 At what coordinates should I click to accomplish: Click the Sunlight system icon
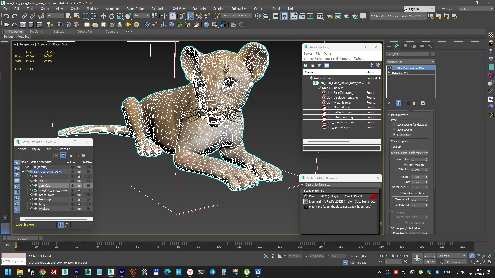click(128, 25)
